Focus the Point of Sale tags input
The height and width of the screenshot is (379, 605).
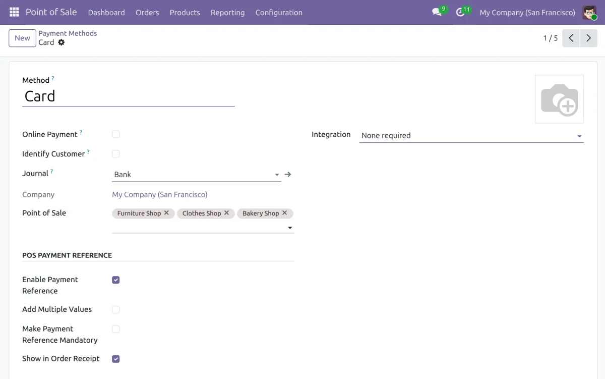[199, 228]
